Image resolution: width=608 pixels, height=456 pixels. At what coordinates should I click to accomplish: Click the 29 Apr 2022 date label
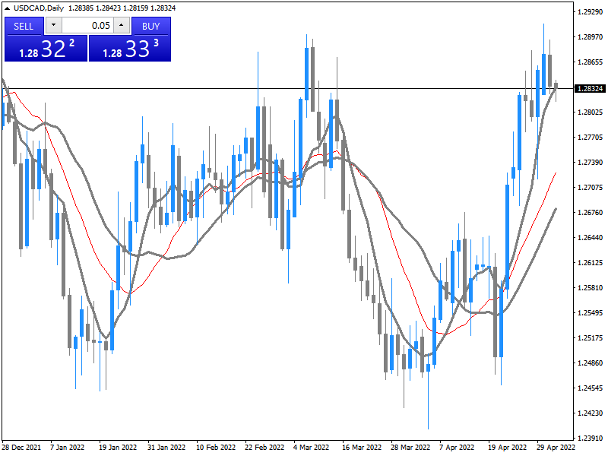coord(556,448)
